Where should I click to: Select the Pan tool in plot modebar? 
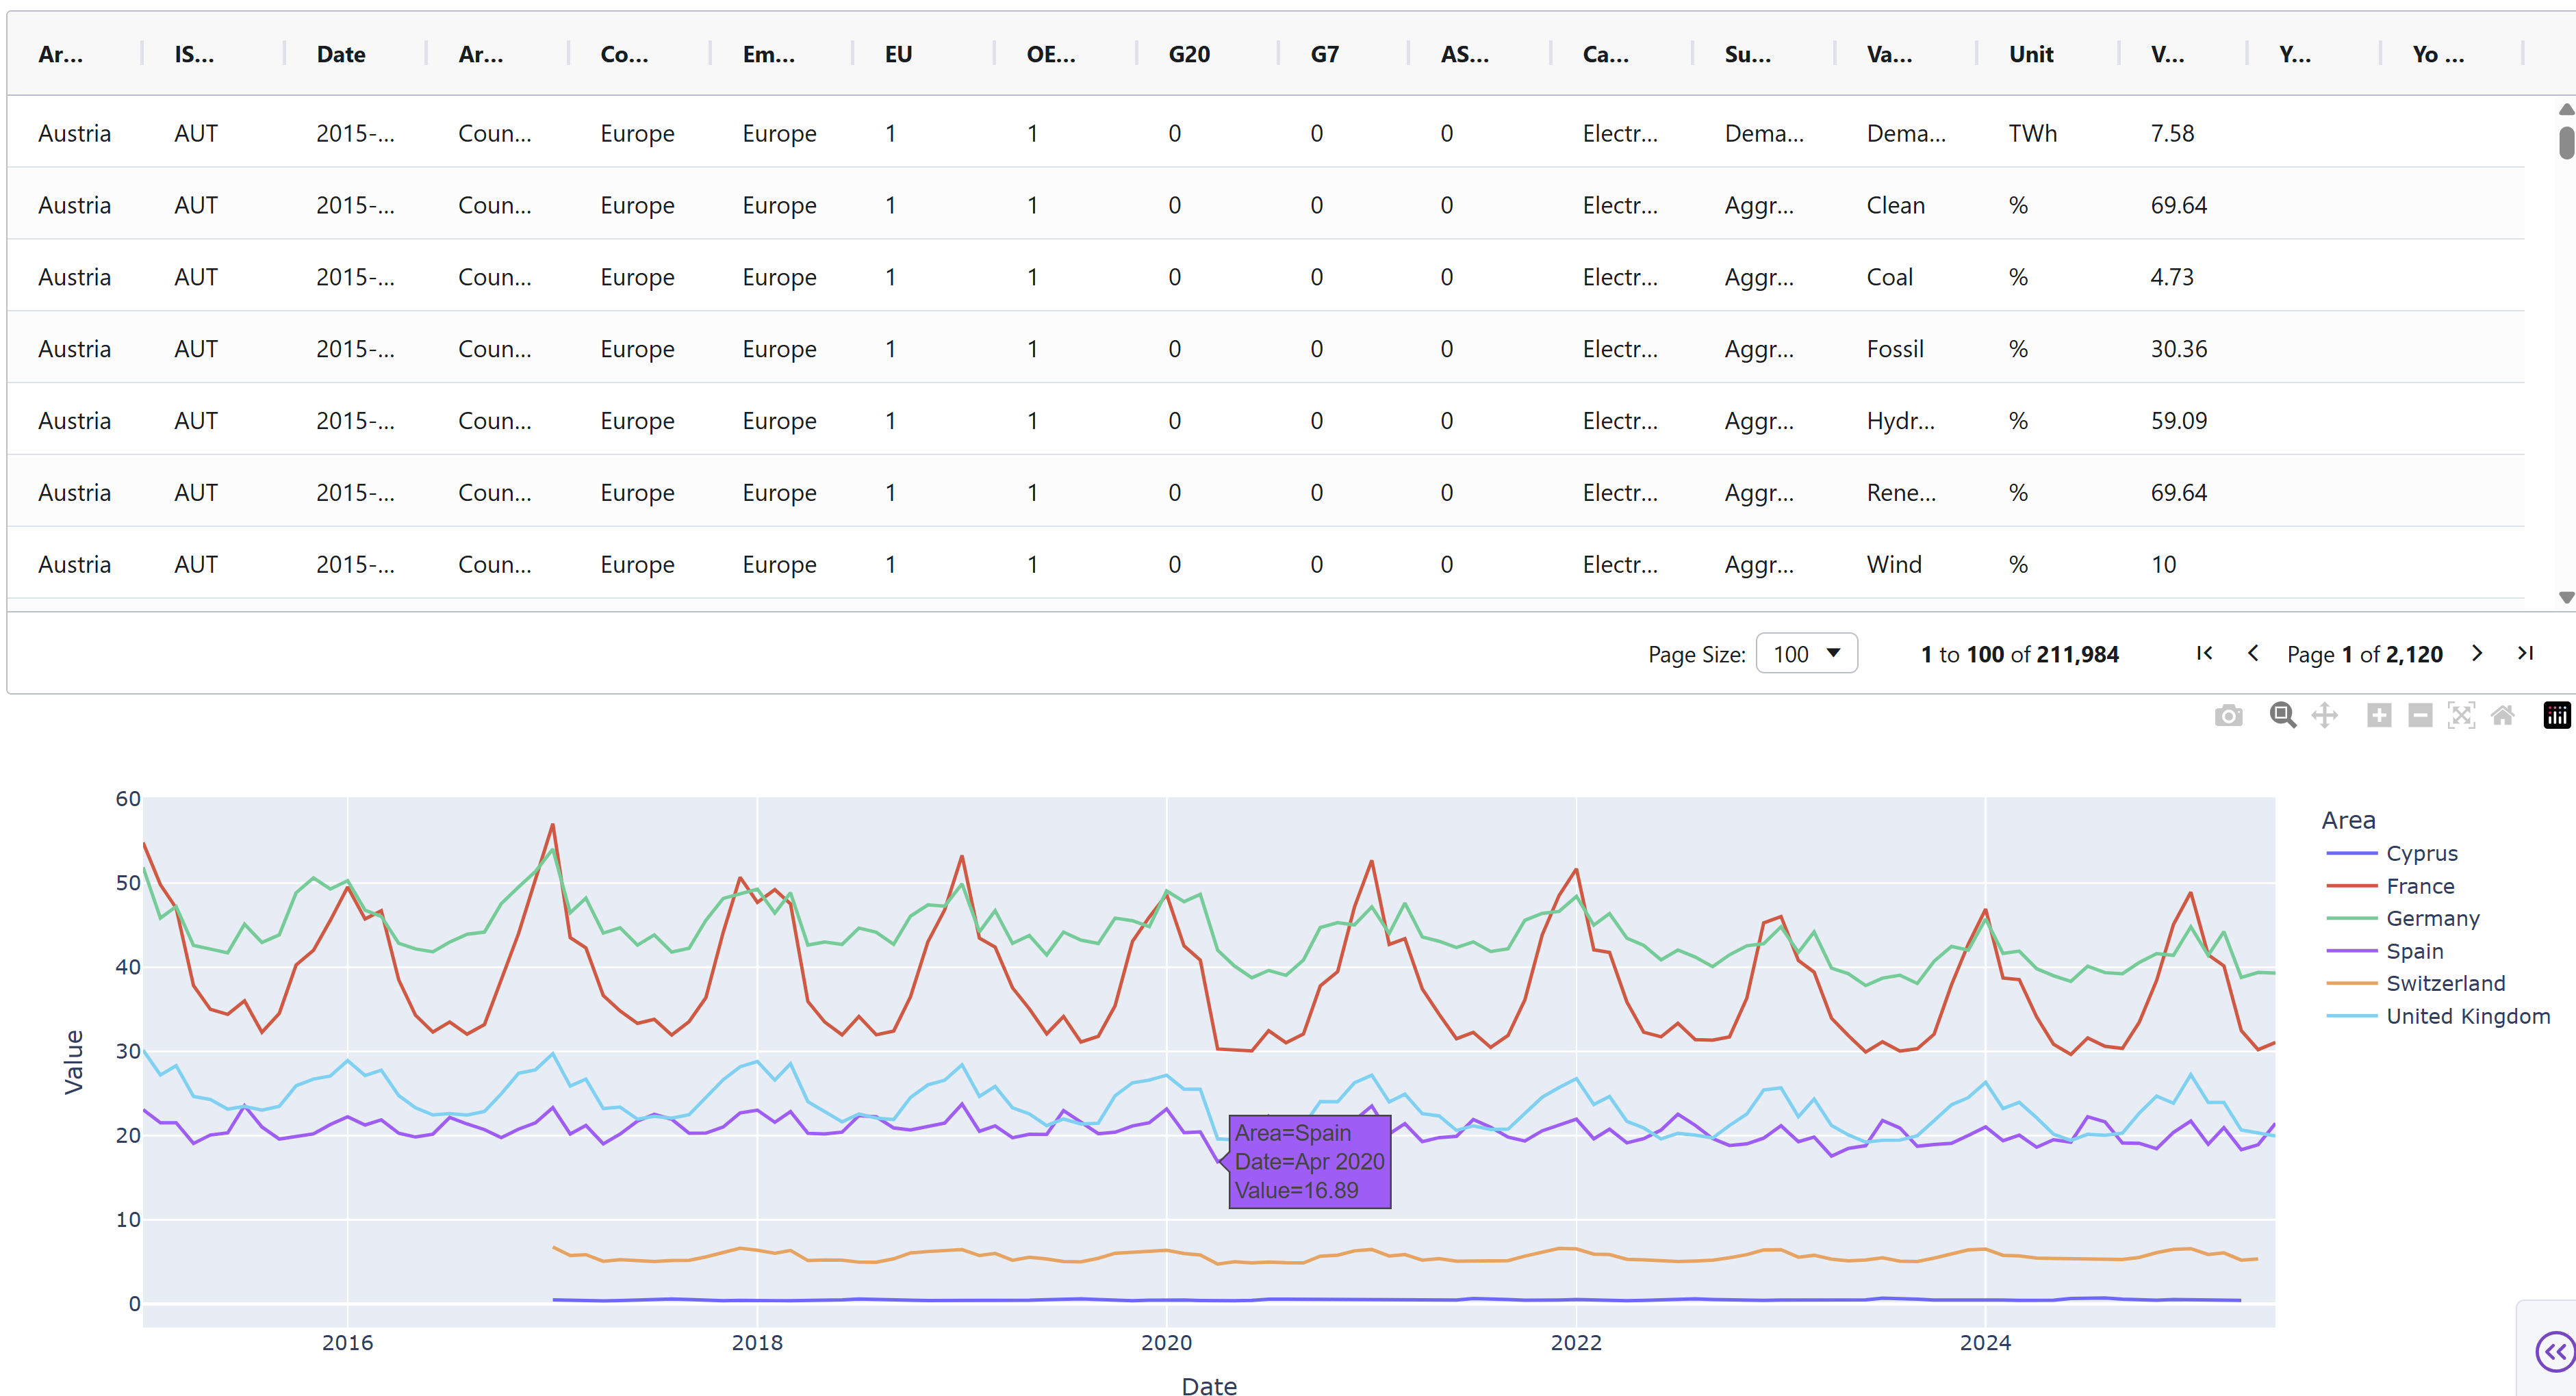click(x=2325, y=716)
